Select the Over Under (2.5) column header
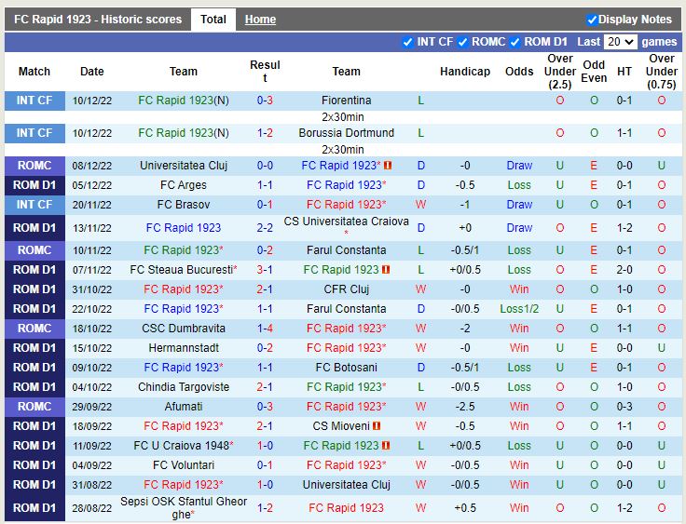686x524 pixels. 559,72
